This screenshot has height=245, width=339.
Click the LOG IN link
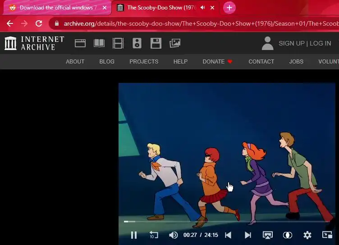pyautogui.click(x=321, y=43)
